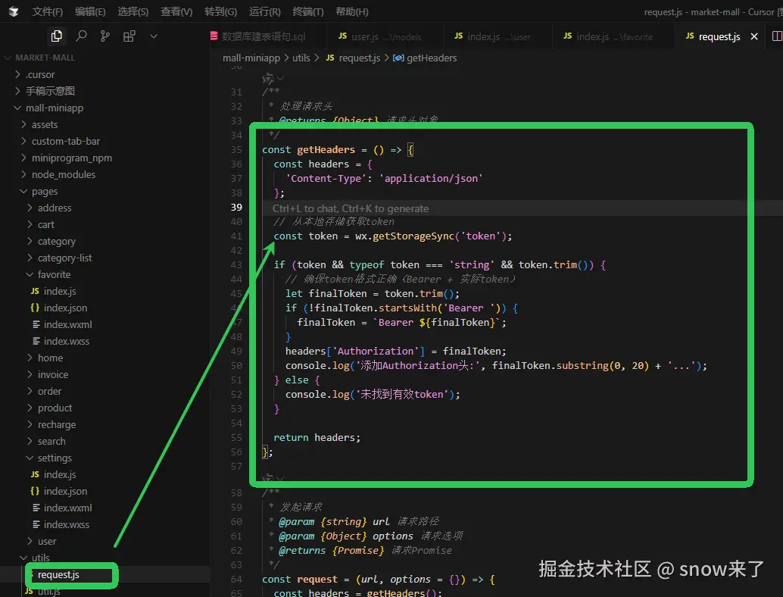Click the Cursor app logo icon
This screenshot has height=597, width=783.
14,11
